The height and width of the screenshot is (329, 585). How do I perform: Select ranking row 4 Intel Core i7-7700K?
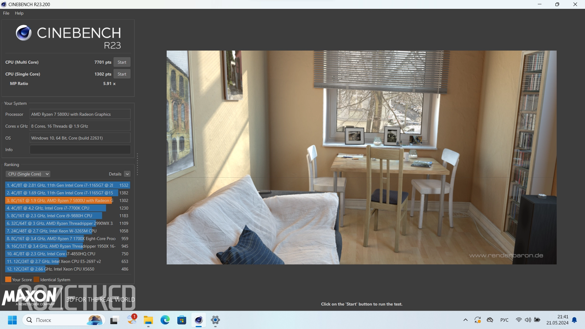coord(68,208)
